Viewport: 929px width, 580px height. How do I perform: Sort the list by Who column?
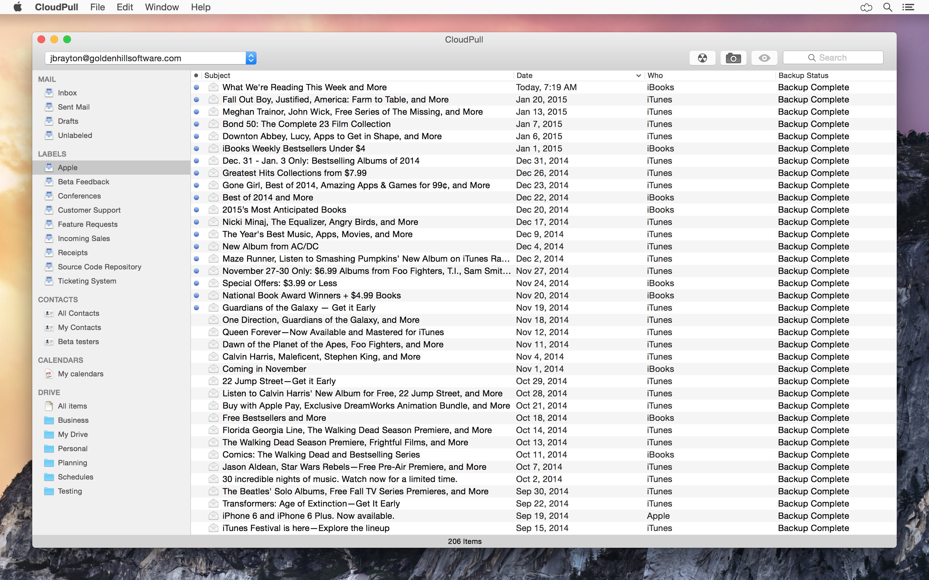pos(655,76)
